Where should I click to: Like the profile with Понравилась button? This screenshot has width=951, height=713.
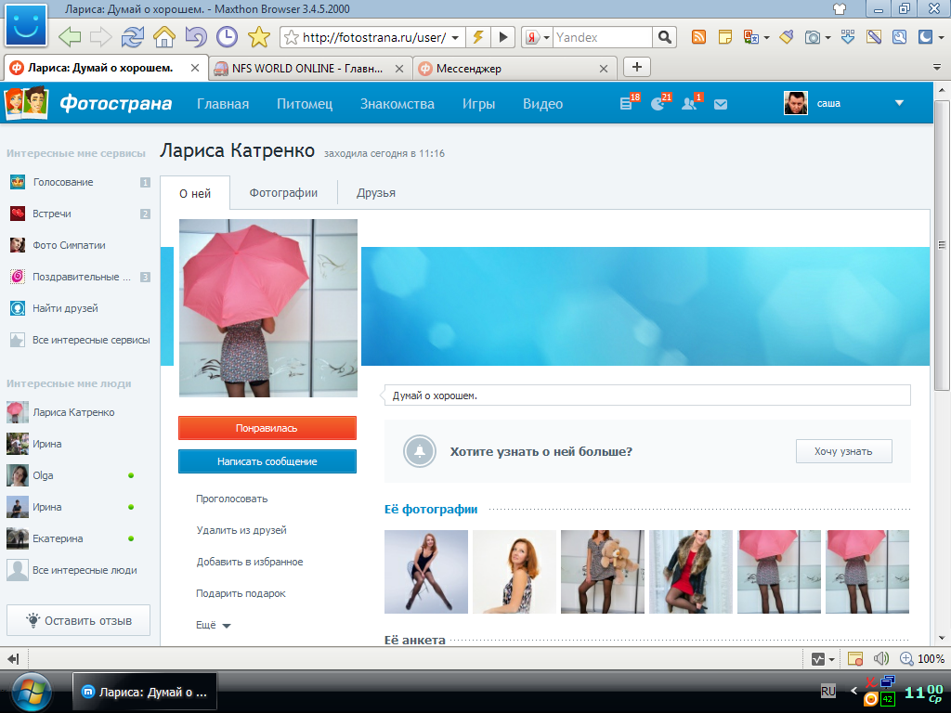click(x=267, y=428)
